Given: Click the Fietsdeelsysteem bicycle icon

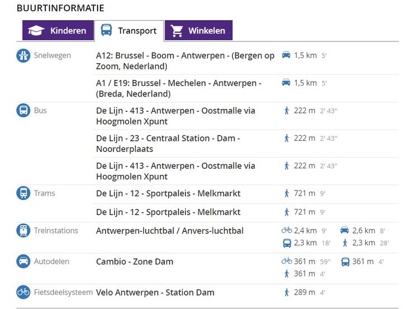Looking at the screenshot, I should pos(23,292).
